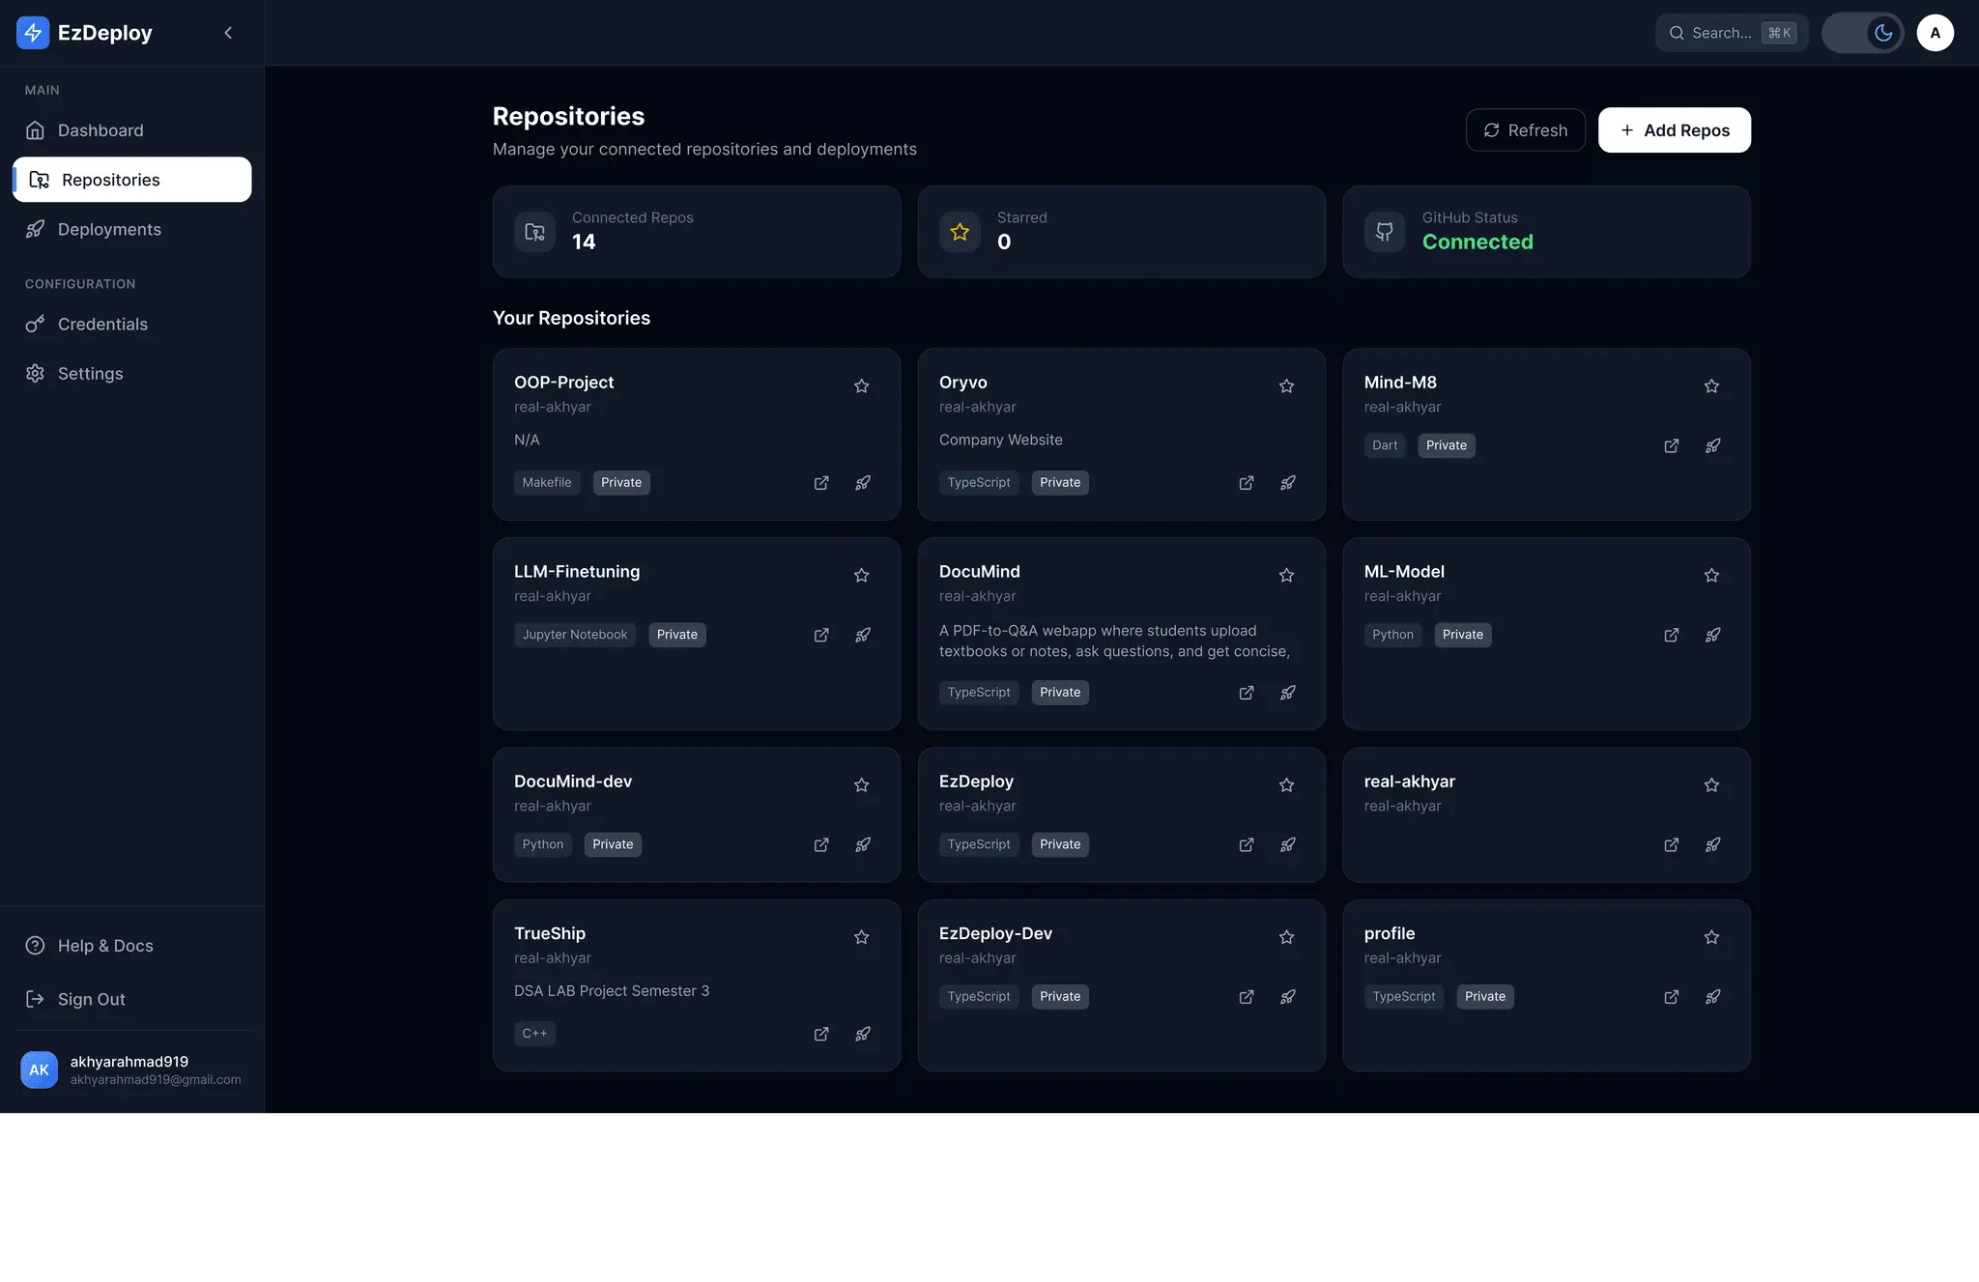
Task: Click the Makefile tag on OOP-Project
Action: point(547,483)
